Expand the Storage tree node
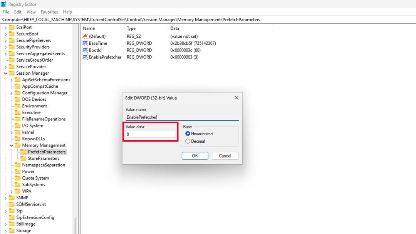Image resolution: width=416 pixels, height=234 pixels. point(5,231)
